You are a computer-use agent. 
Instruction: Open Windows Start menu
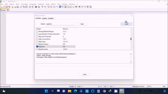click(x=46, y=91)
